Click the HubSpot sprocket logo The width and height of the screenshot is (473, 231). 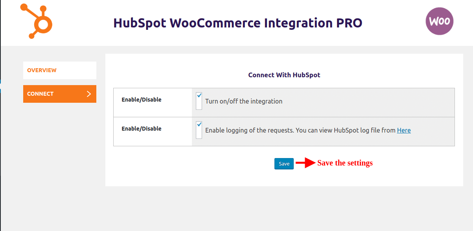pyautogui.click(x=37, y=21)
